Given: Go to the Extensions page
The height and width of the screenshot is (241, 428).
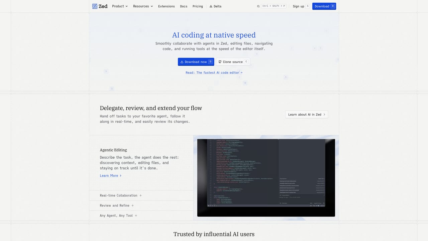Looking at the screenshot, I should click(167, 6).
